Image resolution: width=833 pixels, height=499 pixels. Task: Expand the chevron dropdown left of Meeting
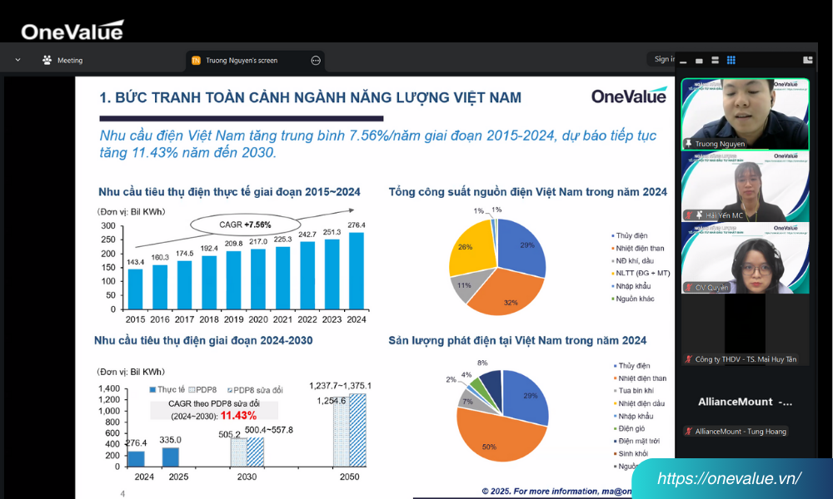(x=17, y=60)
